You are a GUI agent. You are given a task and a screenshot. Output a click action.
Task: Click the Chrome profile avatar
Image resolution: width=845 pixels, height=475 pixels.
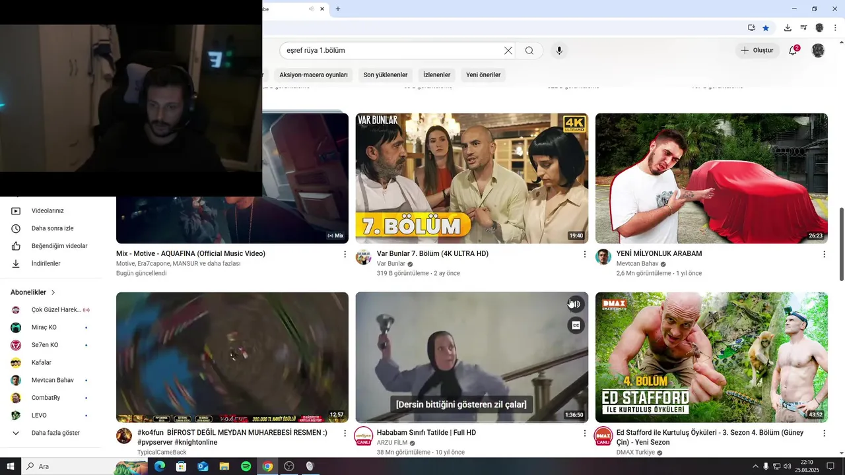pyautogui.click(x=819, y=28)
